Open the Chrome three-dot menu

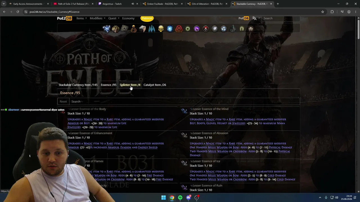(x=356, y=12)
